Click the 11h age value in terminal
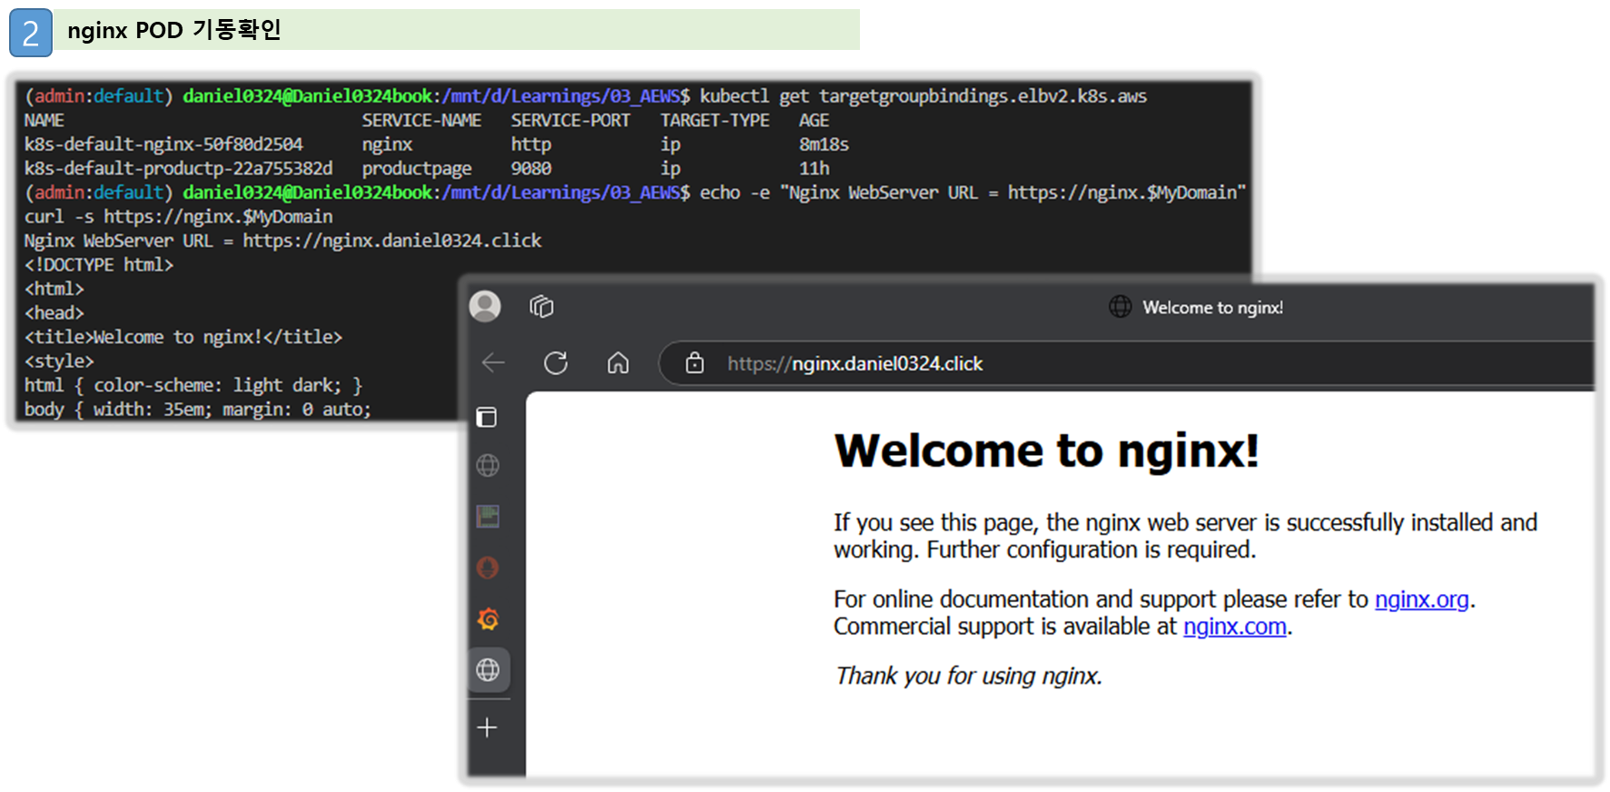Screen dimensions: 1610x792 (x=814, y=168)
